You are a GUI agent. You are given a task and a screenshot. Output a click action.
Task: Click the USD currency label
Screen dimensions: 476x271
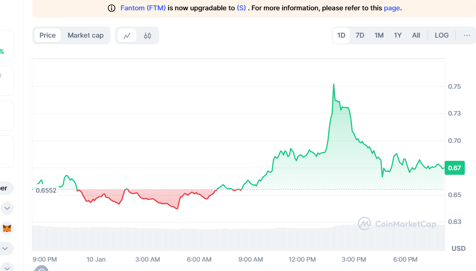tap(459, 249)
